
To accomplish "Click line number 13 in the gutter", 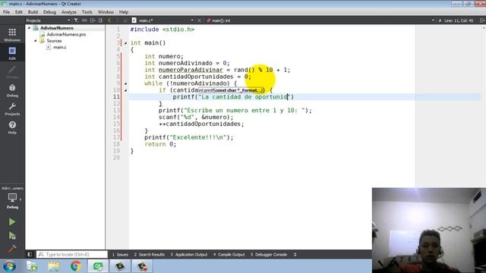I will [116, 111].
